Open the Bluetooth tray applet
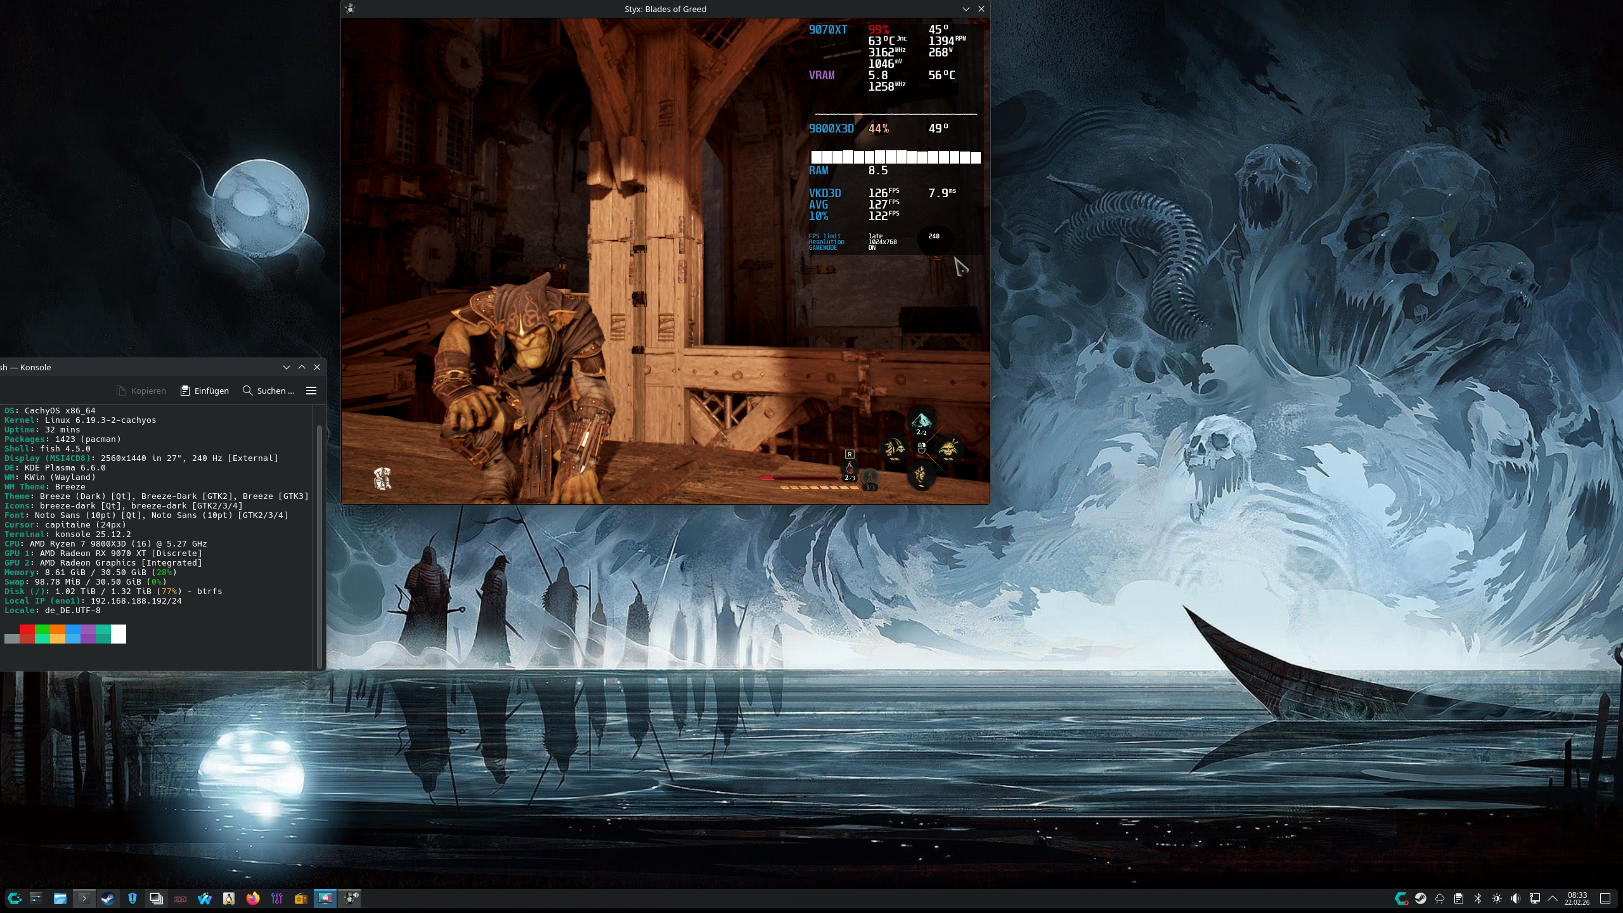Viewport: 1623px width, 913px height. coord(1478,898)
